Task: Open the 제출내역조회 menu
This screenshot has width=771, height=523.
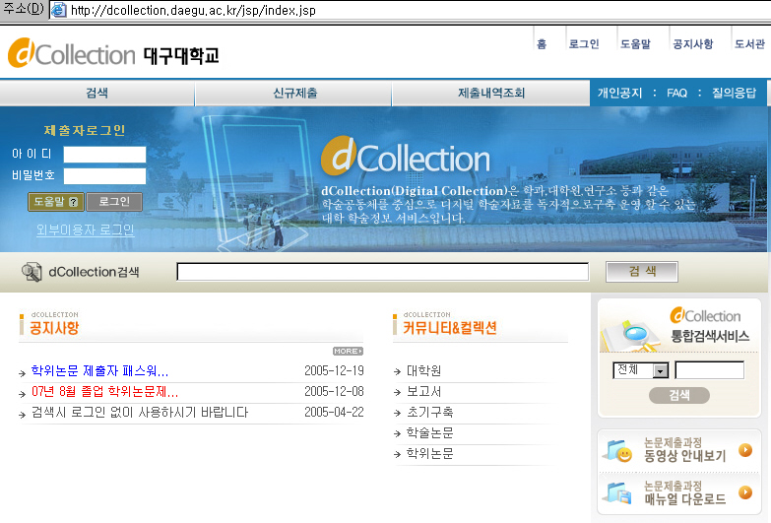Action: point(491,93)
